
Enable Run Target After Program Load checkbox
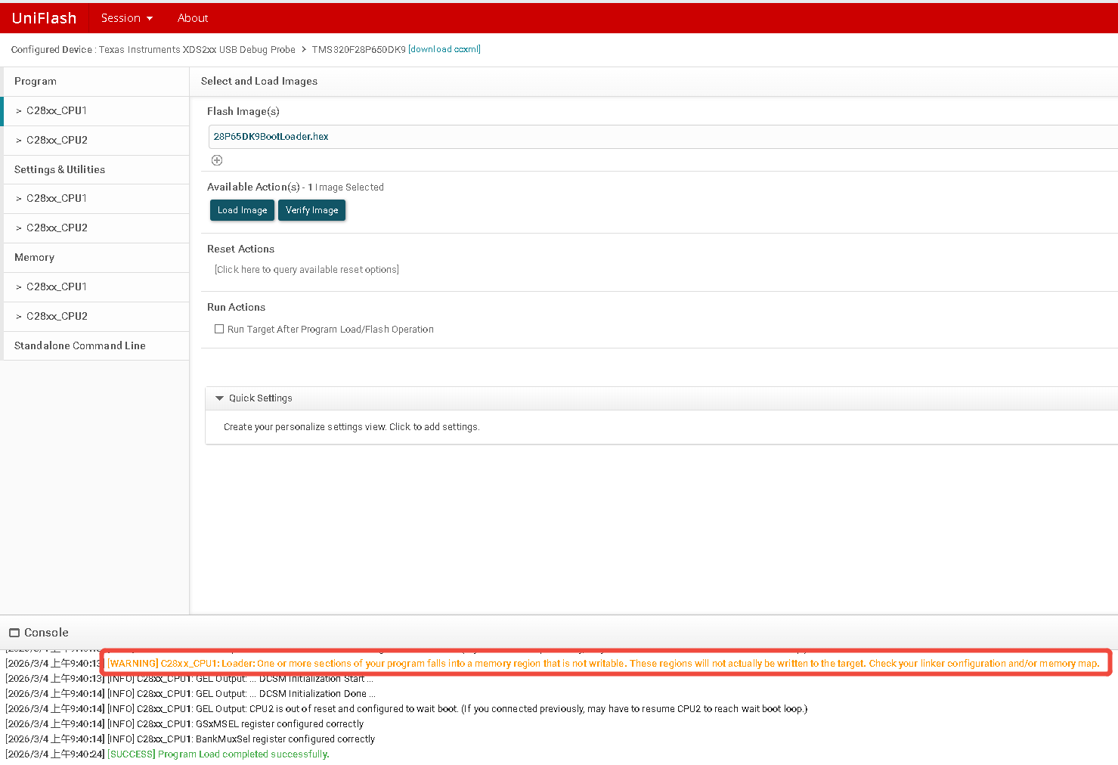click(219, 329)
